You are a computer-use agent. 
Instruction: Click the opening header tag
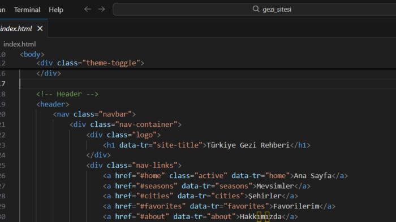(53, 104)
